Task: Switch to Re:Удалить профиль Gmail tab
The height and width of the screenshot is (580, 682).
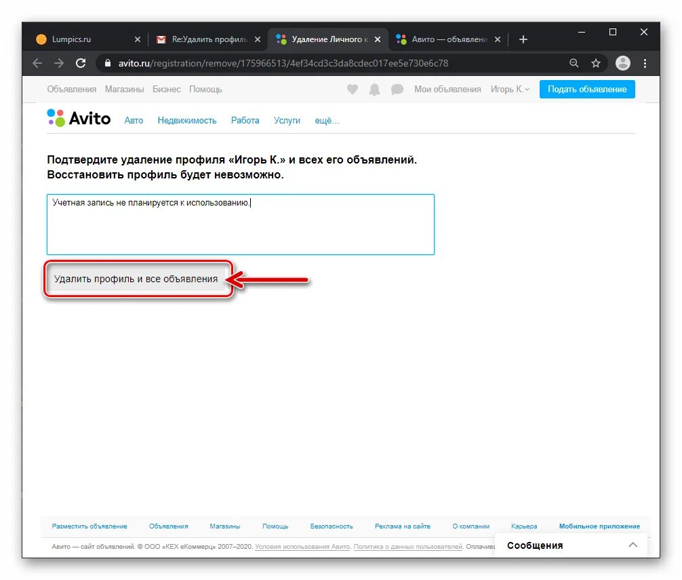Action: pyautogui.click(x=207, y=39)
